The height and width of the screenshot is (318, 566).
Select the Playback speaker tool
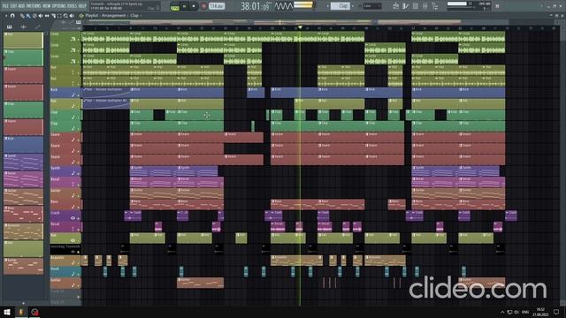pos(72,16)
